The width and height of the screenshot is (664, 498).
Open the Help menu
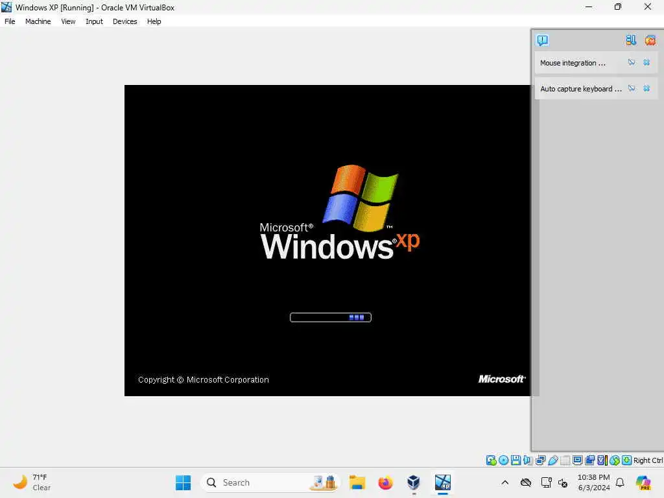coord(154,21)
